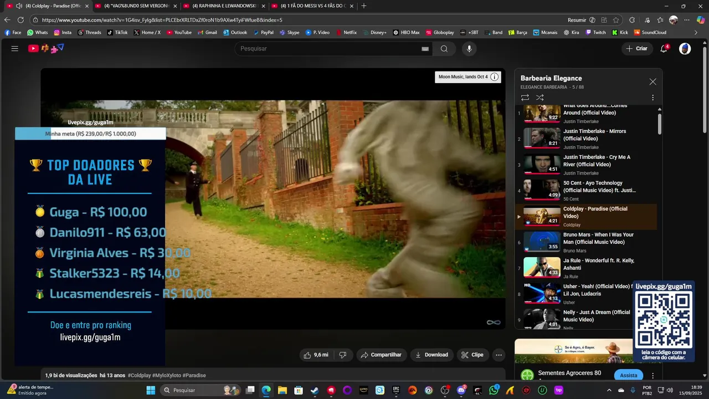709x399 pixels.
Task: Reload the current page
Action: pyautogui.click(x=20, y=20)
